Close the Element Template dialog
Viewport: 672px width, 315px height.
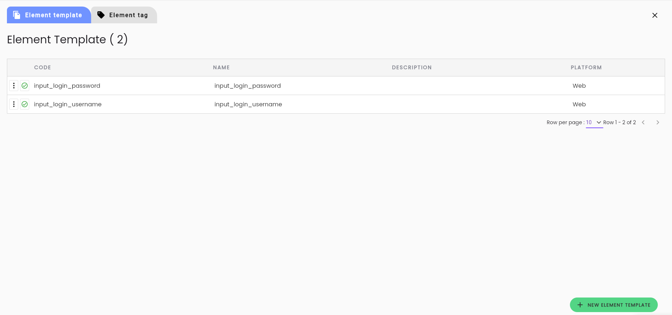click(655, 15)
